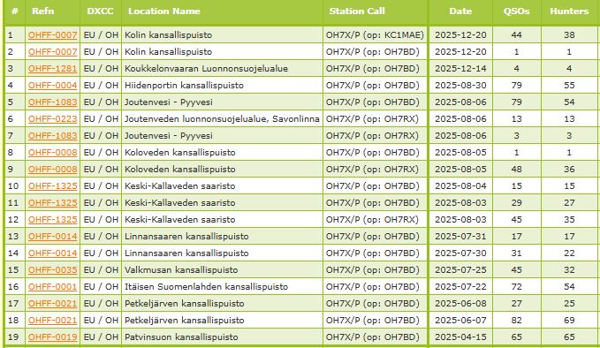Open the OHFF-0223 reference link

coord(53,119)
